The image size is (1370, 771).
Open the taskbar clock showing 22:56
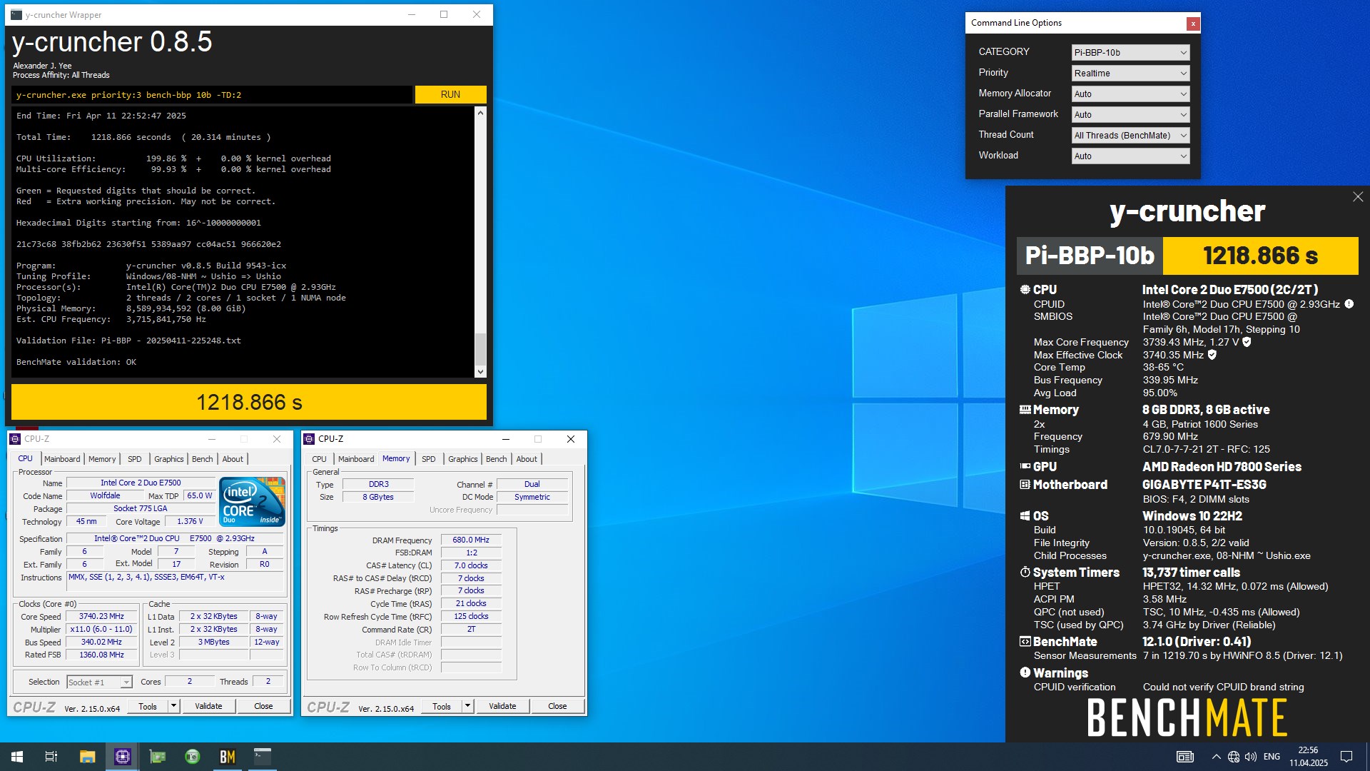coord(1308,757)
